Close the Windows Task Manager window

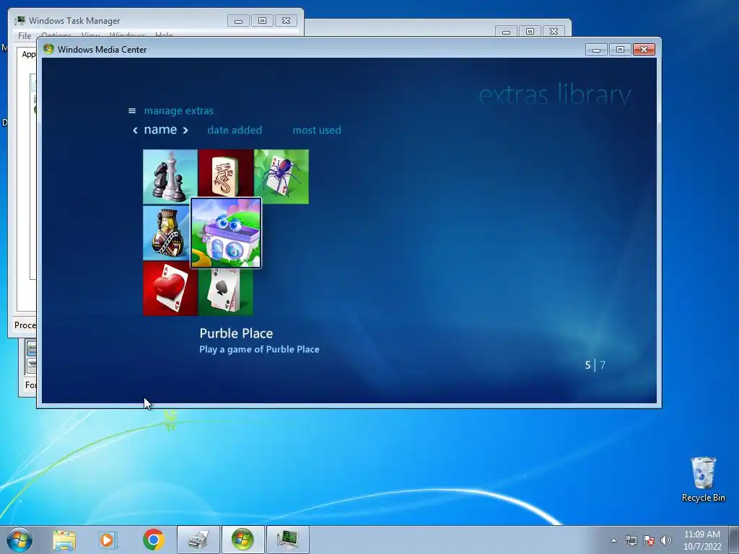(286, 21)
